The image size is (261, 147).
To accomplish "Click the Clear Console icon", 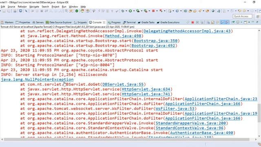I will 208,22.
